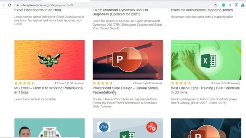
Task: Click the browser forward arrow
Action: 3,5
